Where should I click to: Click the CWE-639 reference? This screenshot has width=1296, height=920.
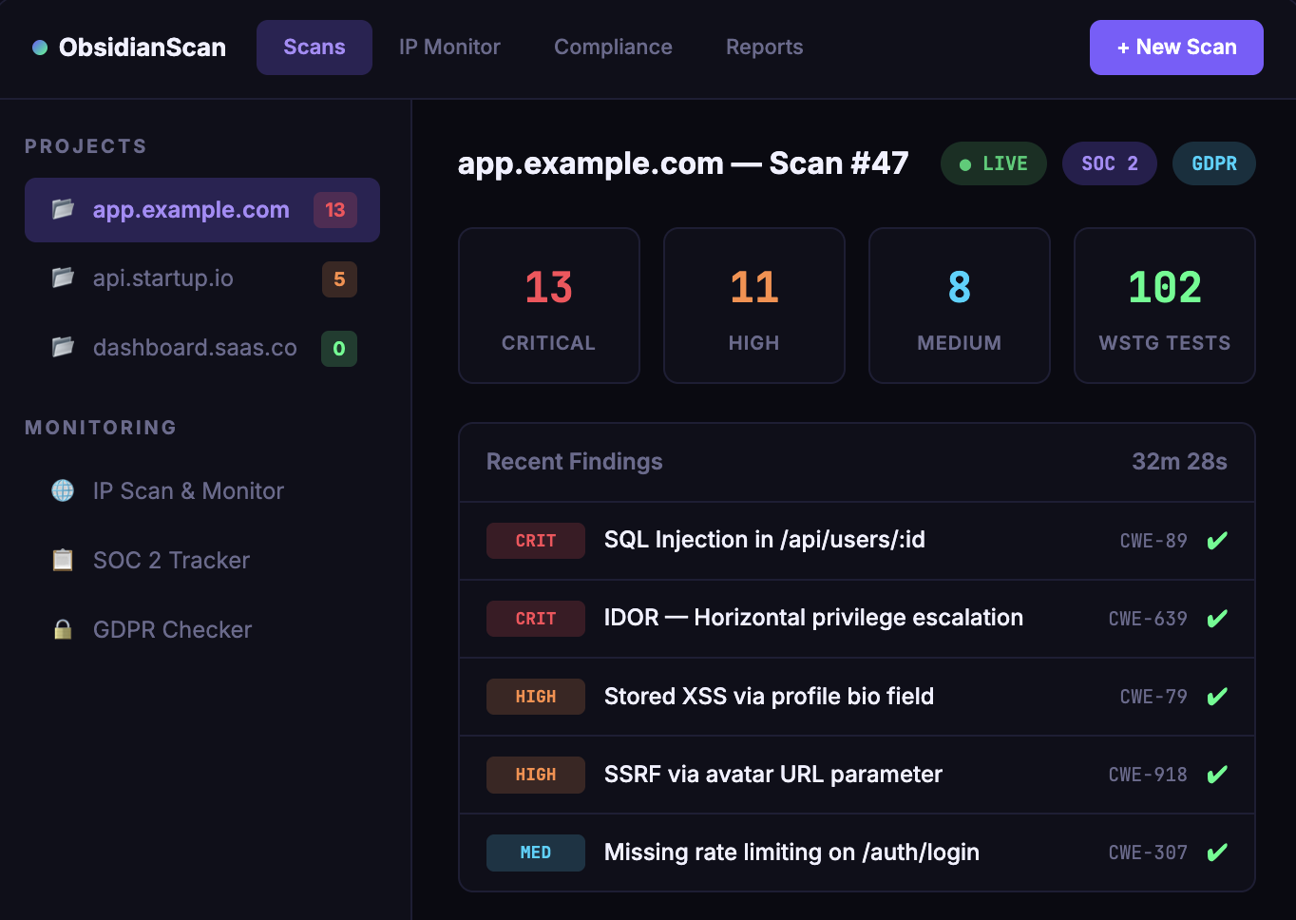point(1148,619)
